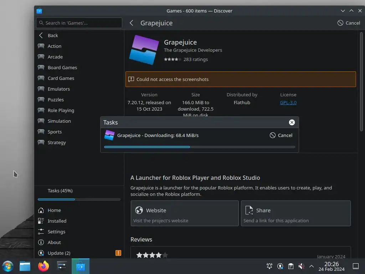Viewport: 365px width, 274px height.
Task: Open Firefox from the taskbar
Action: [43, 266]
